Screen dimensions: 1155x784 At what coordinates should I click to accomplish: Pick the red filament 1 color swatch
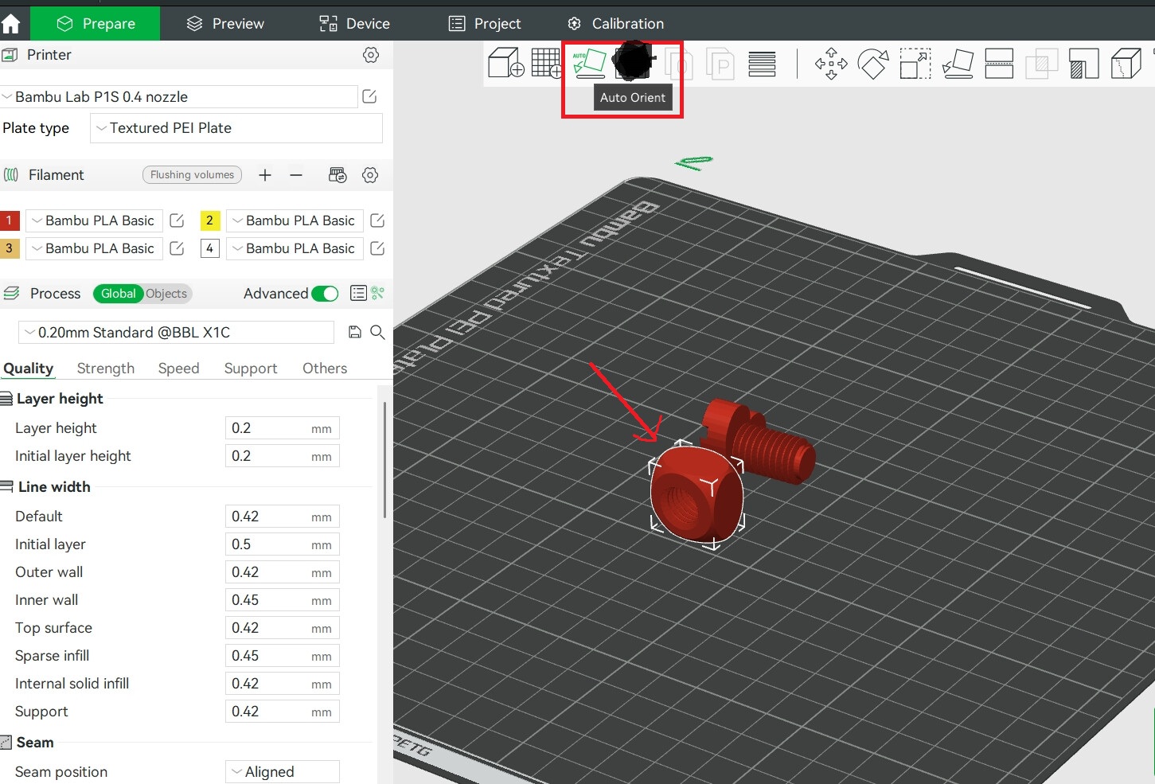click(x=10, y=220)
